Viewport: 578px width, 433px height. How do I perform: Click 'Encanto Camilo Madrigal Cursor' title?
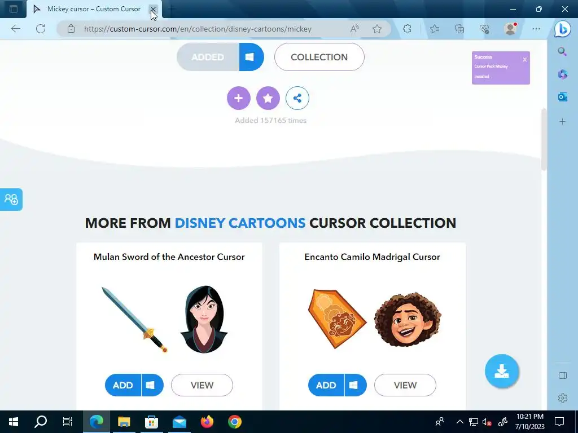[373, 257]
